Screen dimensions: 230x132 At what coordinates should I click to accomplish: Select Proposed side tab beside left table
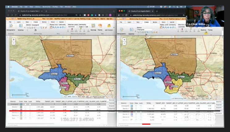(112, 103)
